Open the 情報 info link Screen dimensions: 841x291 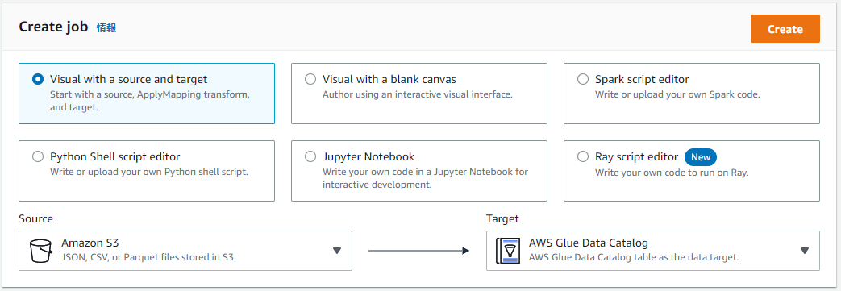coord(106,28)
